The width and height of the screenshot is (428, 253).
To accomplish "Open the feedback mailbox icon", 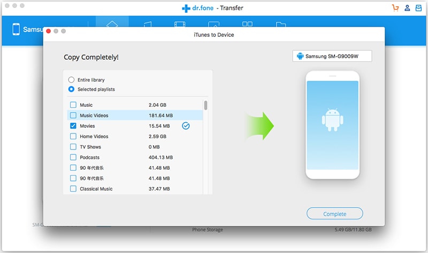I will [418, 8].
